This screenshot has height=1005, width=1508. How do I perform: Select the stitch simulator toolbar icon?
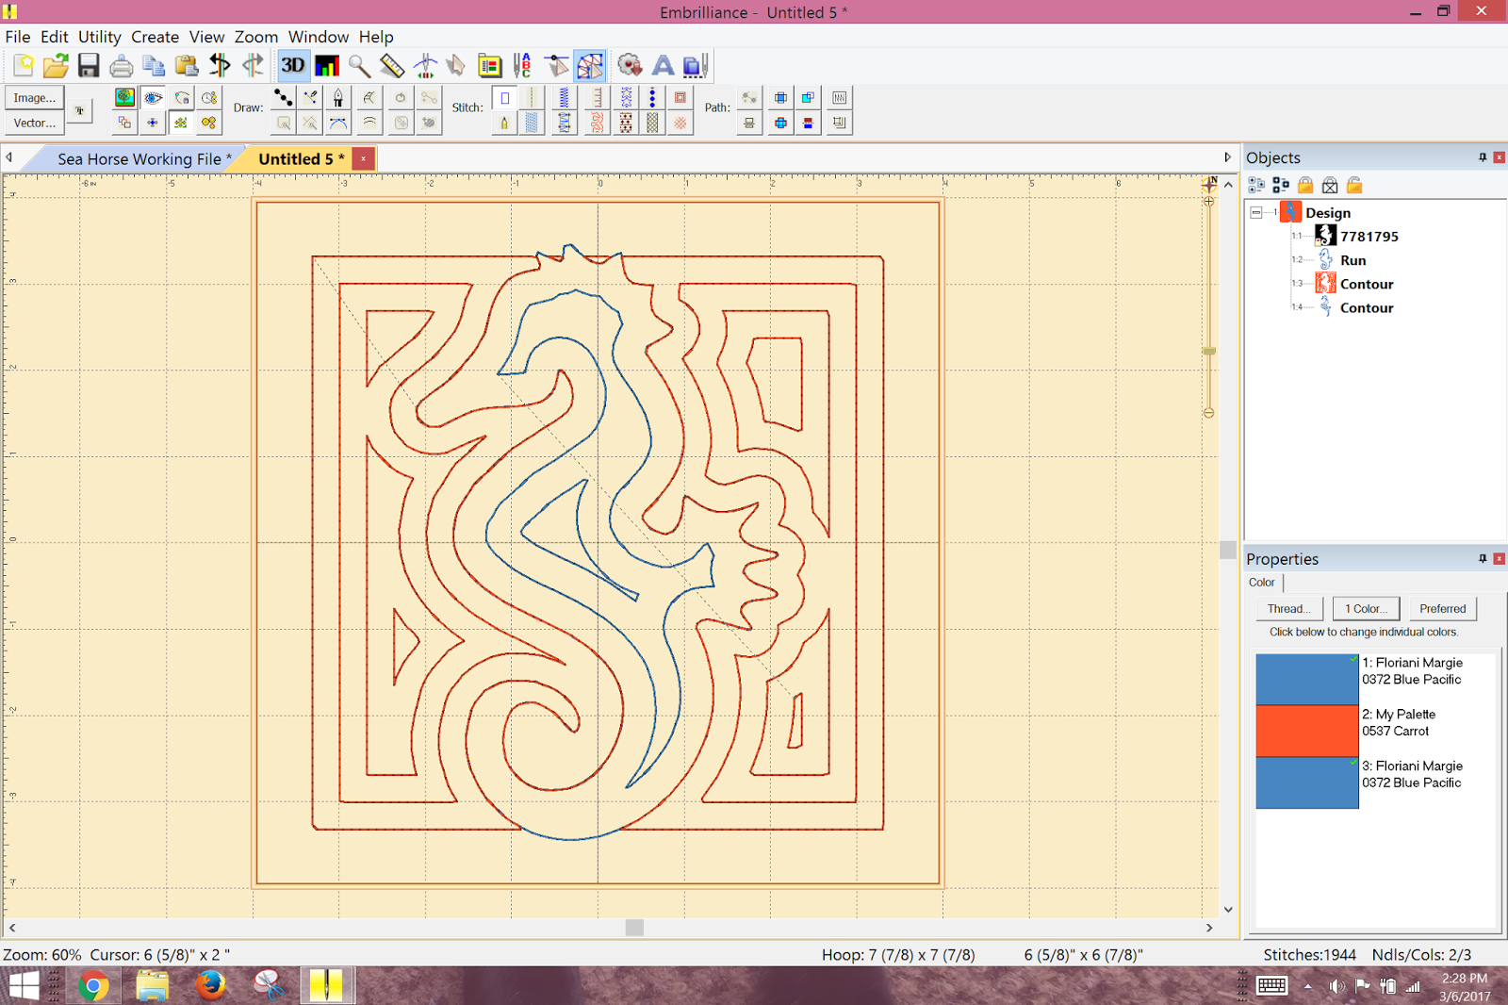pos(425,65)
